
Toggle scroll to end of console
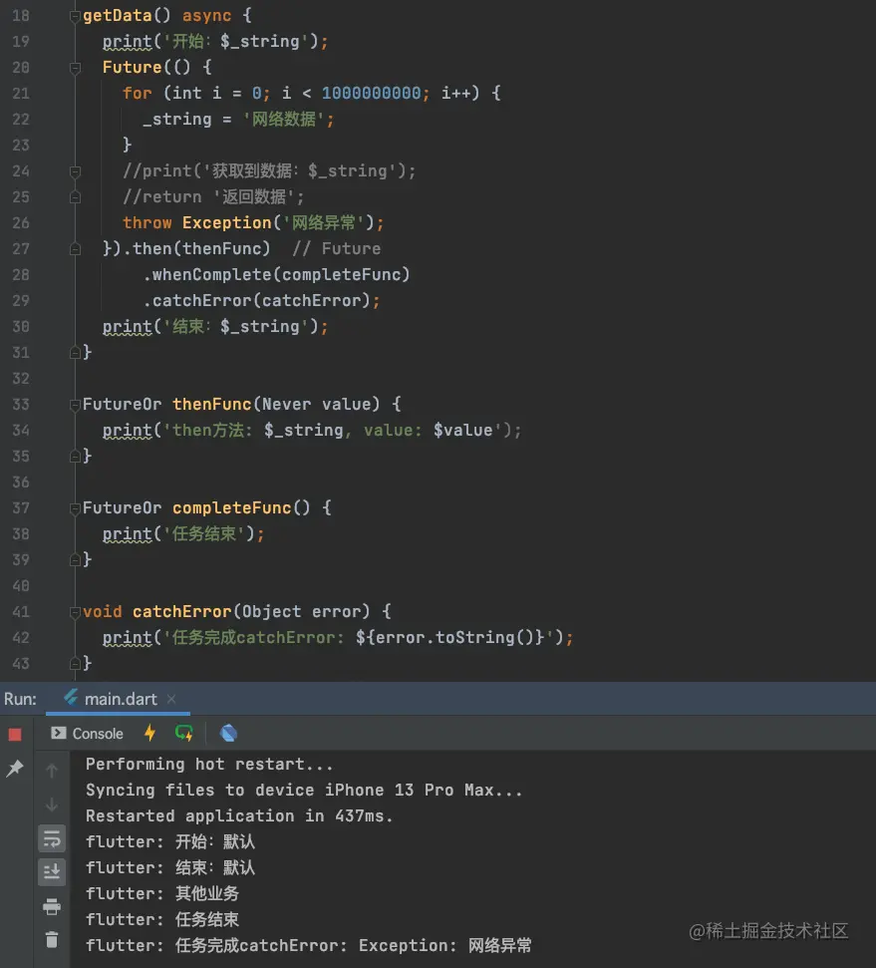pyautogui.click(x=52, y=872)
